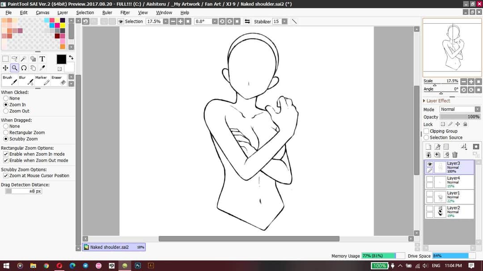Click the undo icon in top toolbar

tap(86, 21)
